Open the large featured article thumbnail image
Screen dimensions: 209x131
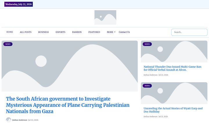[70, 66]
